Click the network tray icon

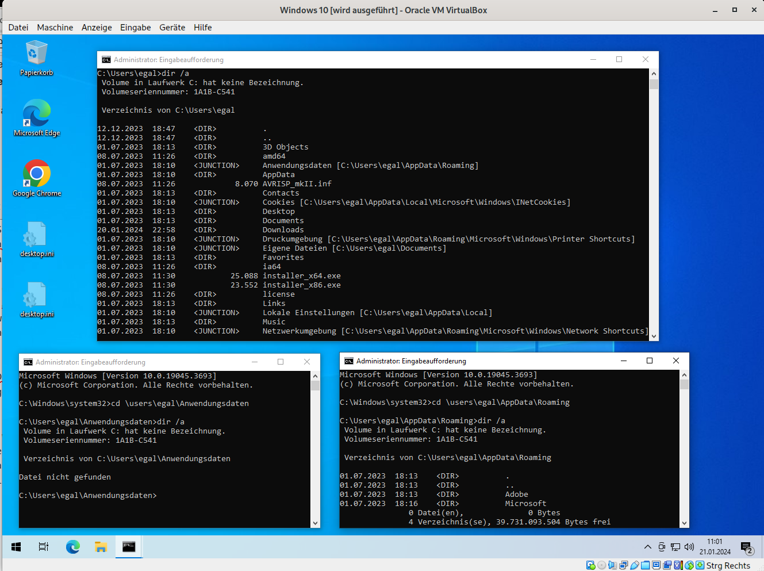(x=675, y=547)
